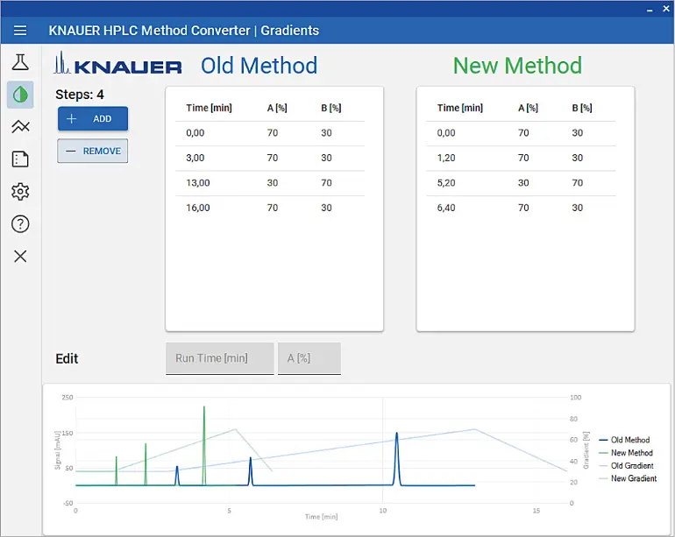Viewport: 675px width, 537px height.
Task: Select Old Method row with time 0,00
Action: pyautogui.click(x=270, y=133)
